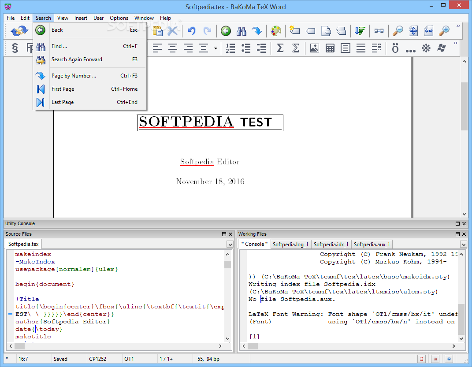This screenshot has width=472, height=367.
Task: Open the Options menu
Action: point(119,18)
